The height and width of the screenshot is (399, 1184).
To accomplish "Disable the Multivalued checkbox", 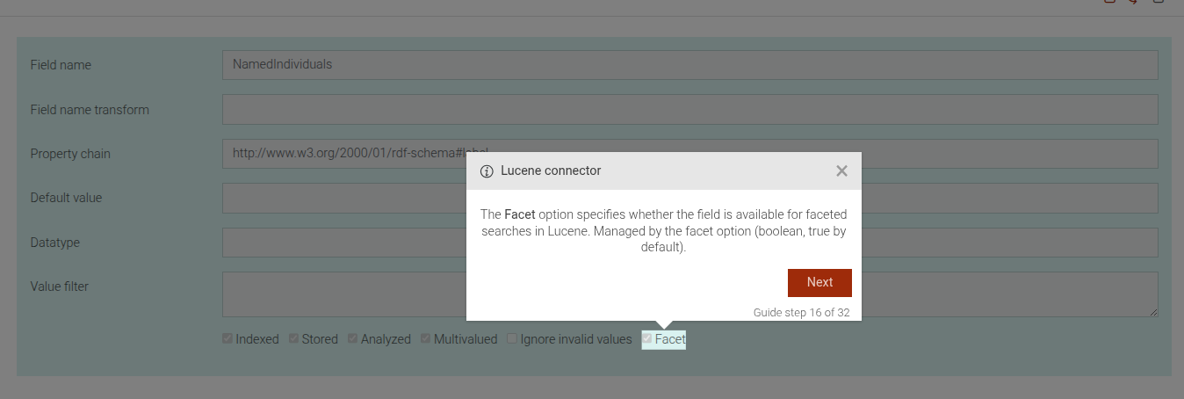I will 426,339.
